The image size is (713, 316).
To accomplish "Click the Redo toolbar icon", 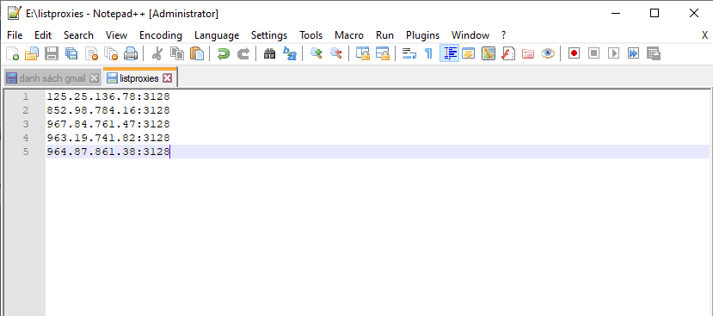I will click(x=243, y=53).
